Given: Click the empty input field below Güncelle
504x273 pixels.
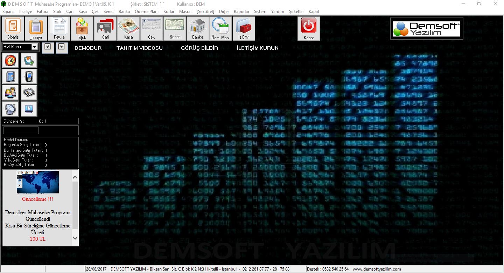Looking at the screenshot, I should pyautogui.click(x=21, y=130).
